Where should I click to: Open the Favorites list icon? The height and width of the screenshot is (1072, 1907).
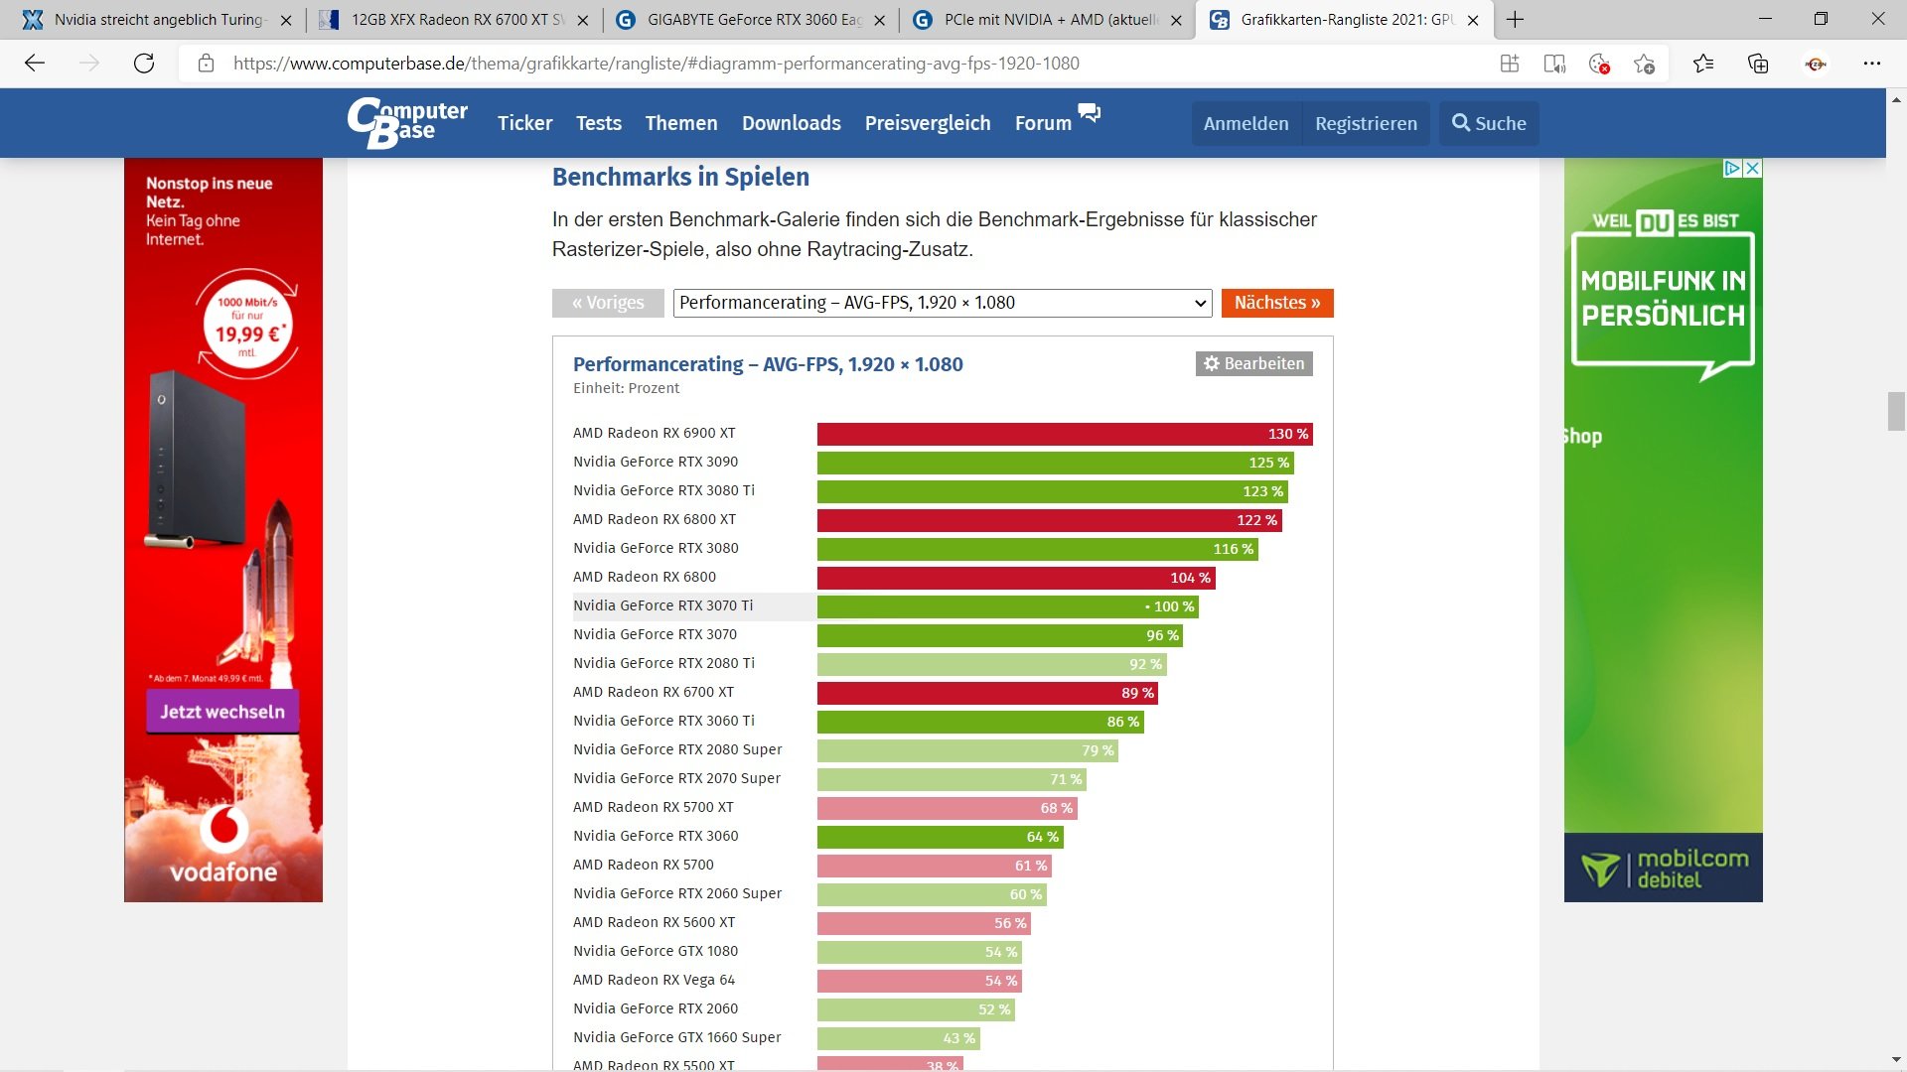pos(1703,64)
